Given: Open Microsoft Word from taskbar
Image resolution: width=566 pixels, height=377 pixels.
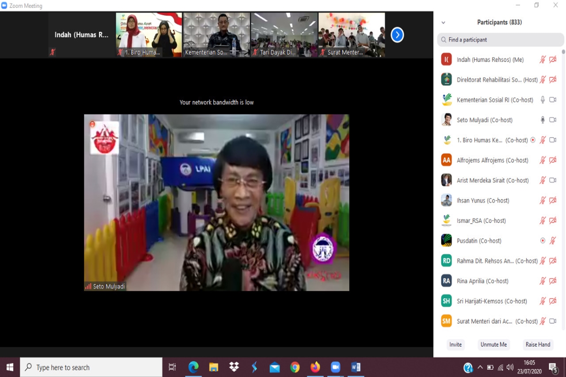Looking at the screenshot, I should [356, 367].
